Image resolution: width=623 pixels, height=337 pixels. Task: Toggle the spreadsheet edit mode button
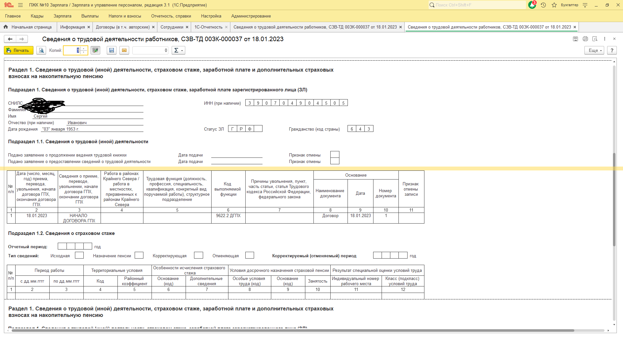coord(95,51)
